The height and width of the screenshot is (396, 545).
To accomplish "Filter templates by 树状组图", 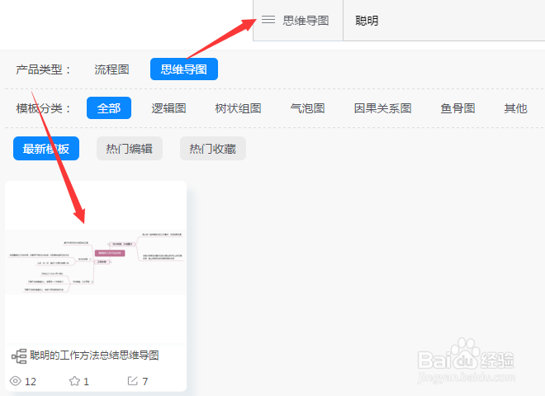I will [238, 108].
